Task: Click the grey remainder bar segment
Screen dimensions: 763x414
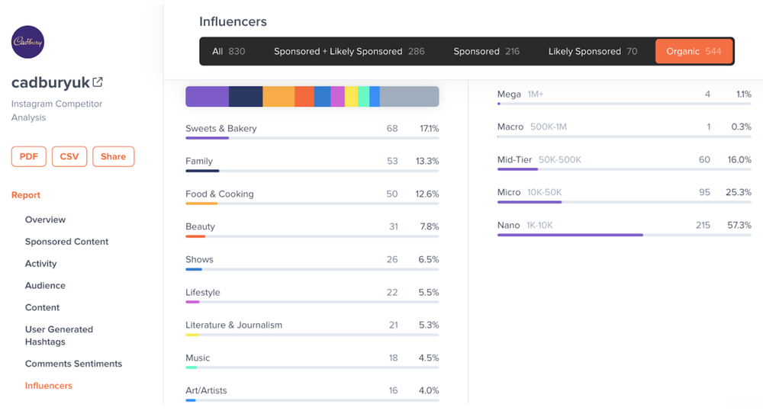Action: coord(409,96)
